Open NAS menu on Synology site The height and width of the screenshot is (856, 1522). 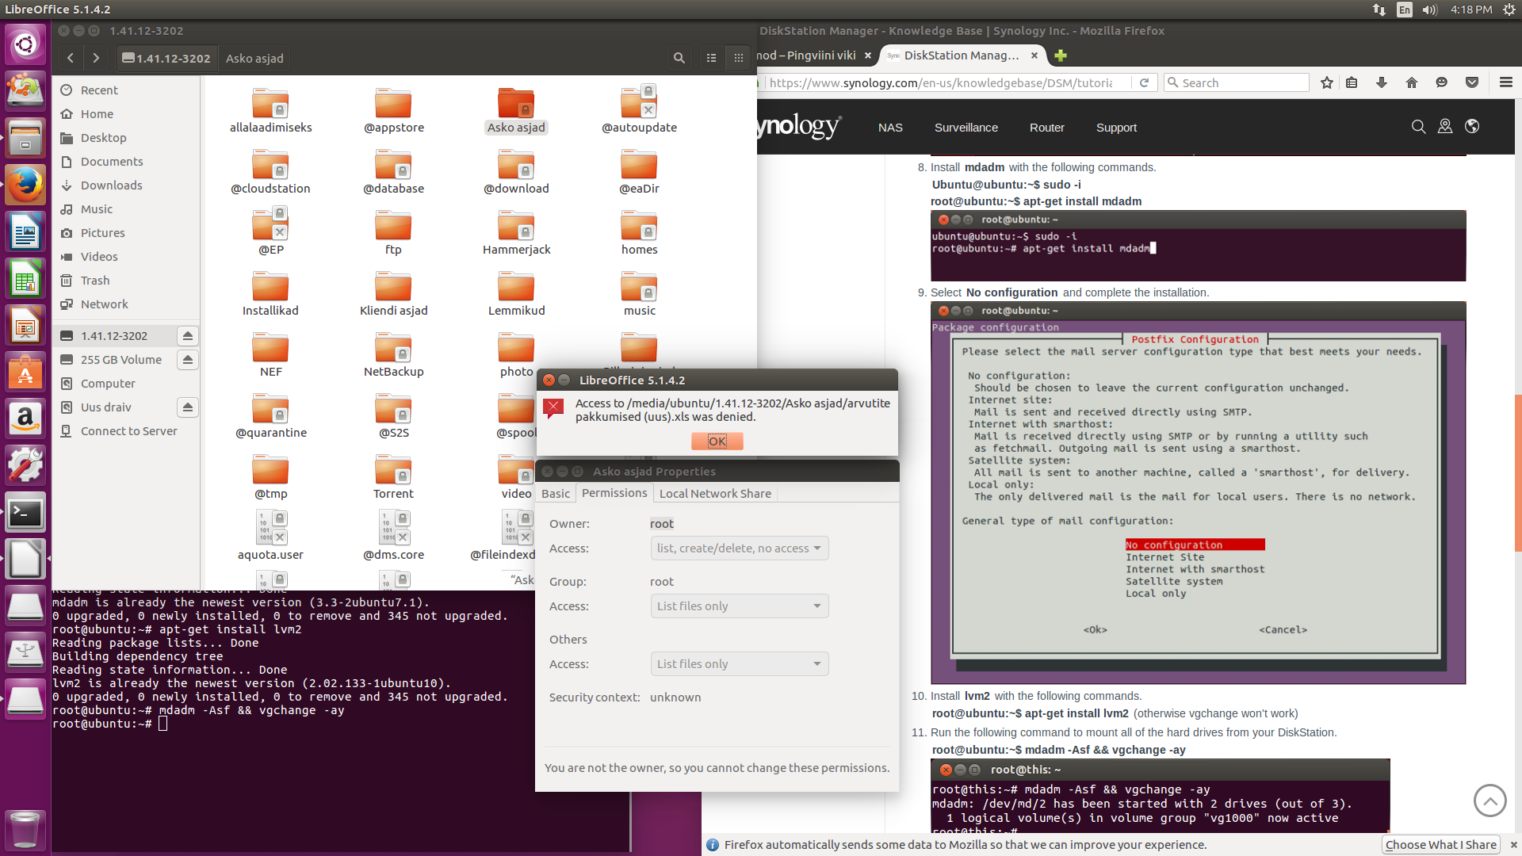click(x=890, y=128)
